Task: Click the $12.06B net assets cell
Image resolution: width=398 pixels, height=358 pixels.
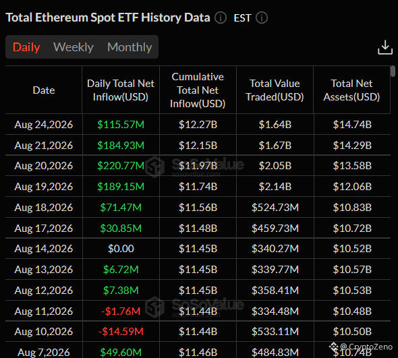Action: pos(352,187)
